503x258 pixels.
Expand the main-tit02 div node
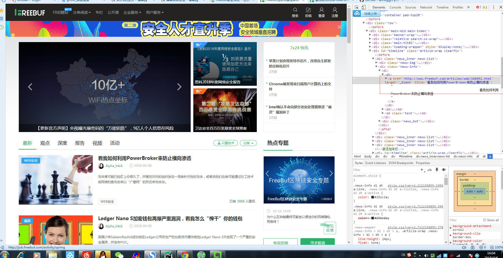point(370,43)
